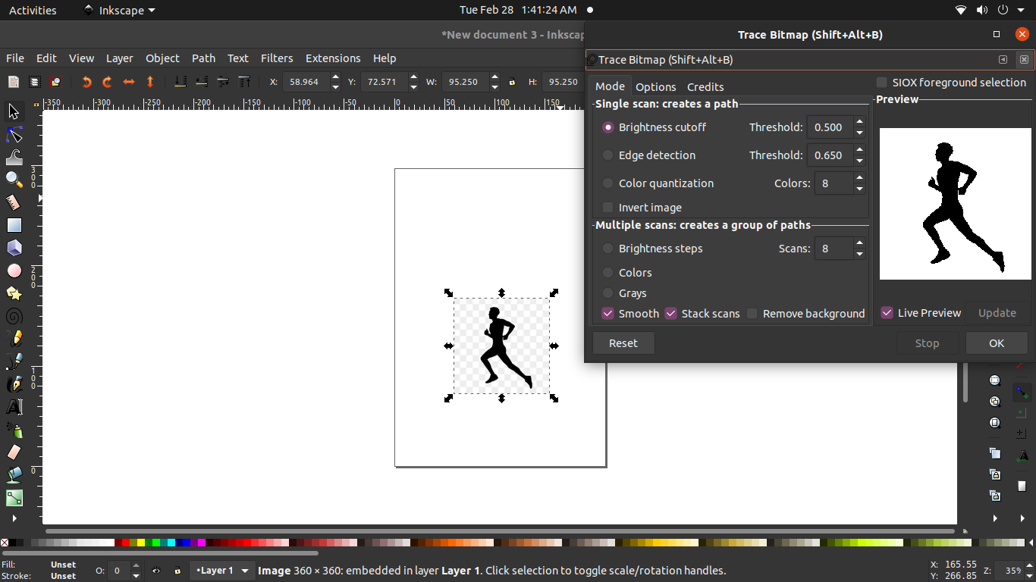1036x582 pixels.
Task: Select the Text tool
Action: [13, 407]
